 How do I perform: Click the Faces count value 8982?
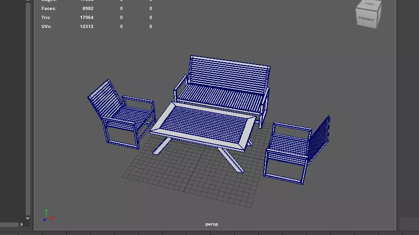tap(88, 9)
